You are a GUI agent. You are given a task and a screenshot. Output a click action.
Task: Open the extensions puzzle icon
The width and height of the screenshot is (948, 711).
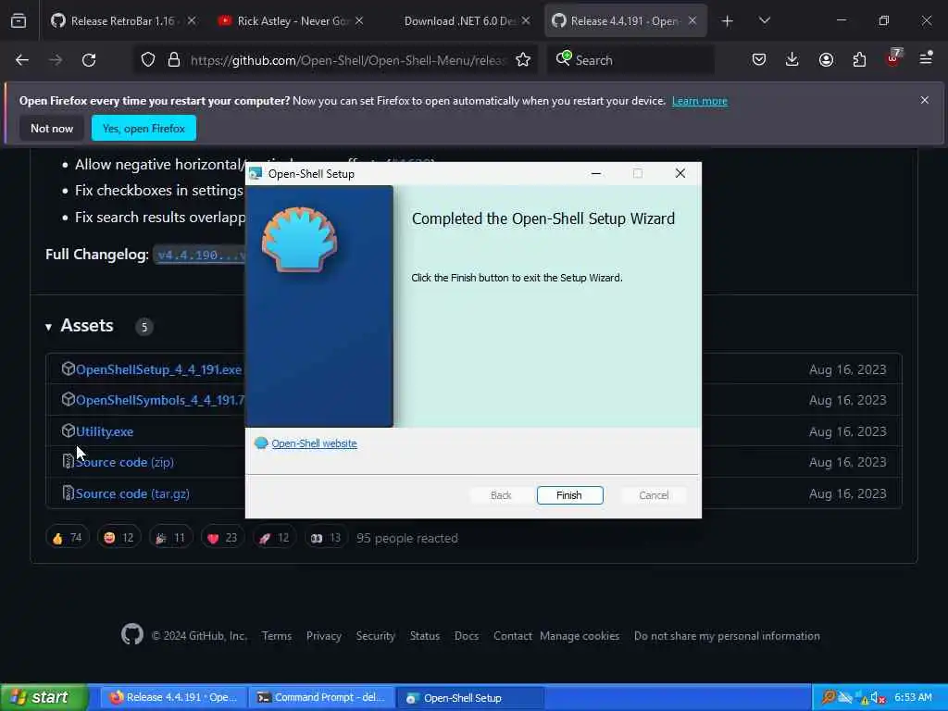859,59
